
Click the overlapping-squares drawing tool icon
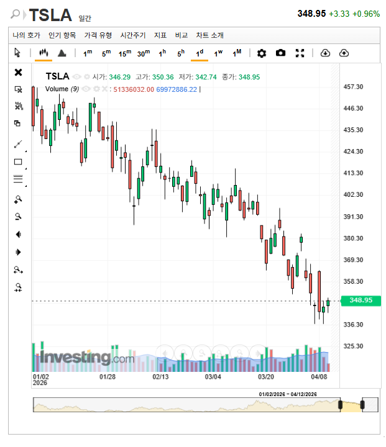(x=17, y=123)
